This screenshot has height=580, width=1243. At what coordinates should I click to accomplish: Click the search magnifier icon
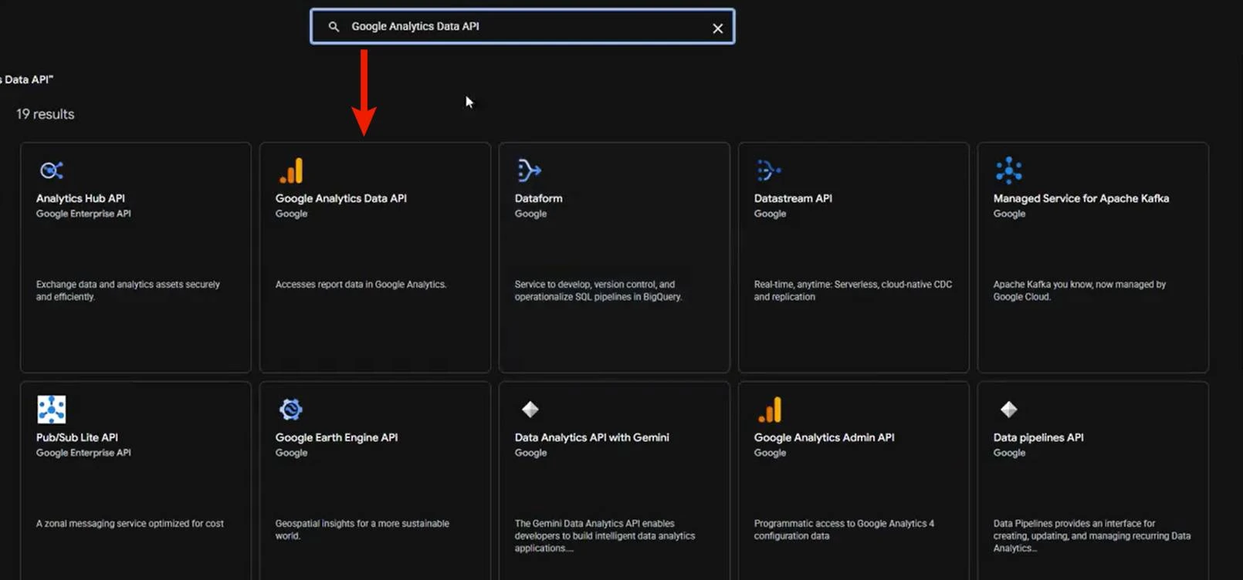[x=334, y=26]
